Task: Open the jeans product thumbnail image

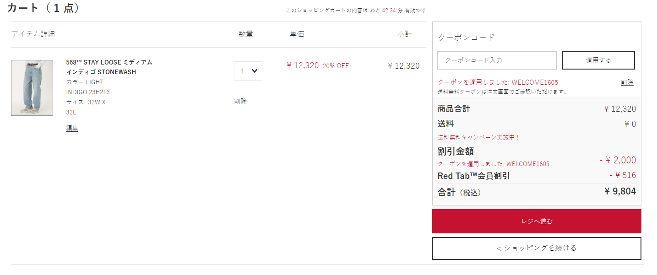Action: (x=26, y=88)
